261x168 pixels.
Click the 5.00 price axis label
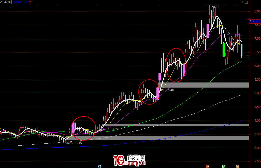pos(257,93)
